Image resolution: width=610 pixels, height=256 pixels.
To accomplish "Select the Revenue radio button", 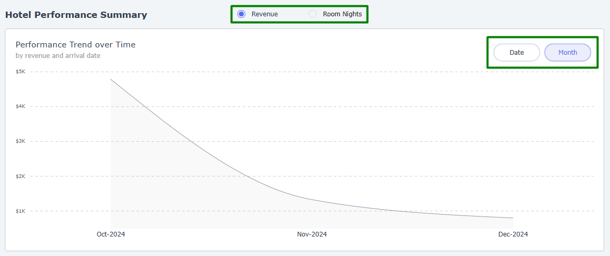I will point(241,14).
